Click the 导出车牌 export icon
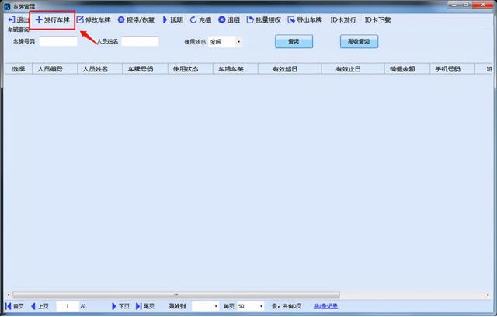This screenshot has height=317, width=497. (x=291, y=19)
